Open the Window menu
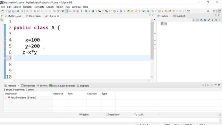This screenshot has width=222, height=125. [76, 7]
